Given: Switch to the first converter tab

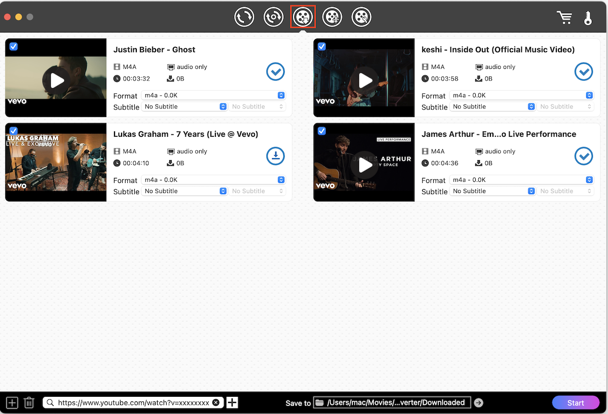Looking at the screenshot, I should tap(244, 17).
